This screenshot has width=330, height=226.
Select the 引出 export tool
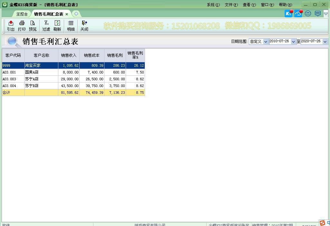click(10, 26)
